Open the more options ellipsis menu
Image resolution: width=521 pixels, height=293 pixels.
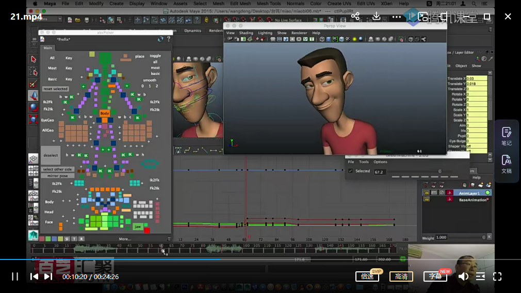coord(396,17)
